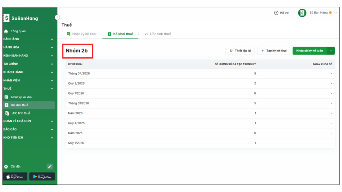Collapse sidebar with the round arrow button
This screenshot has width=342, height=192.
(x=57, y=17)
